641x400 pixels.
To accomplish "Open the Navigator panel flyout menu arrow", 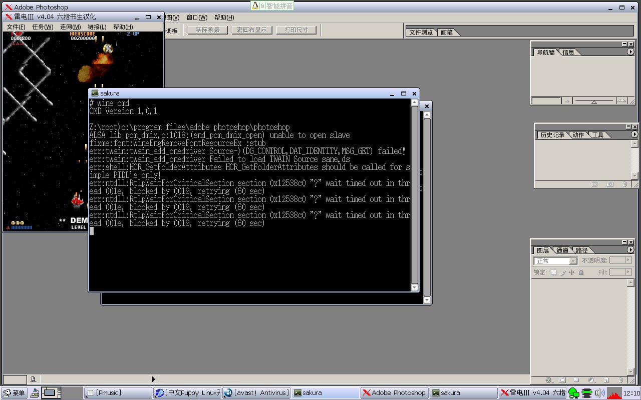I will tap(630, 51).
